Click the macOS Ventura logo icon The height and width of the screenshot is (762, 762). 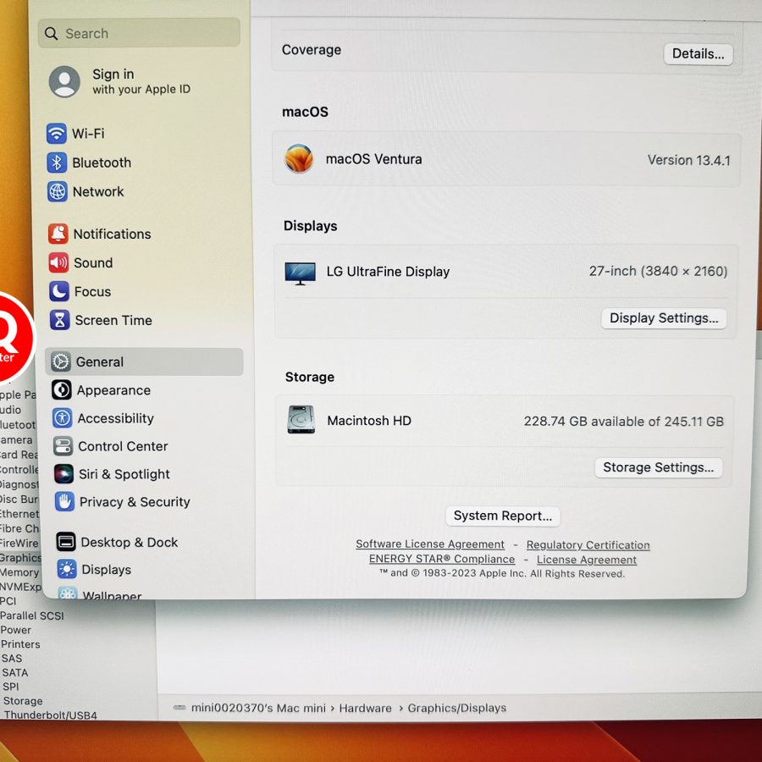point(299,158)
